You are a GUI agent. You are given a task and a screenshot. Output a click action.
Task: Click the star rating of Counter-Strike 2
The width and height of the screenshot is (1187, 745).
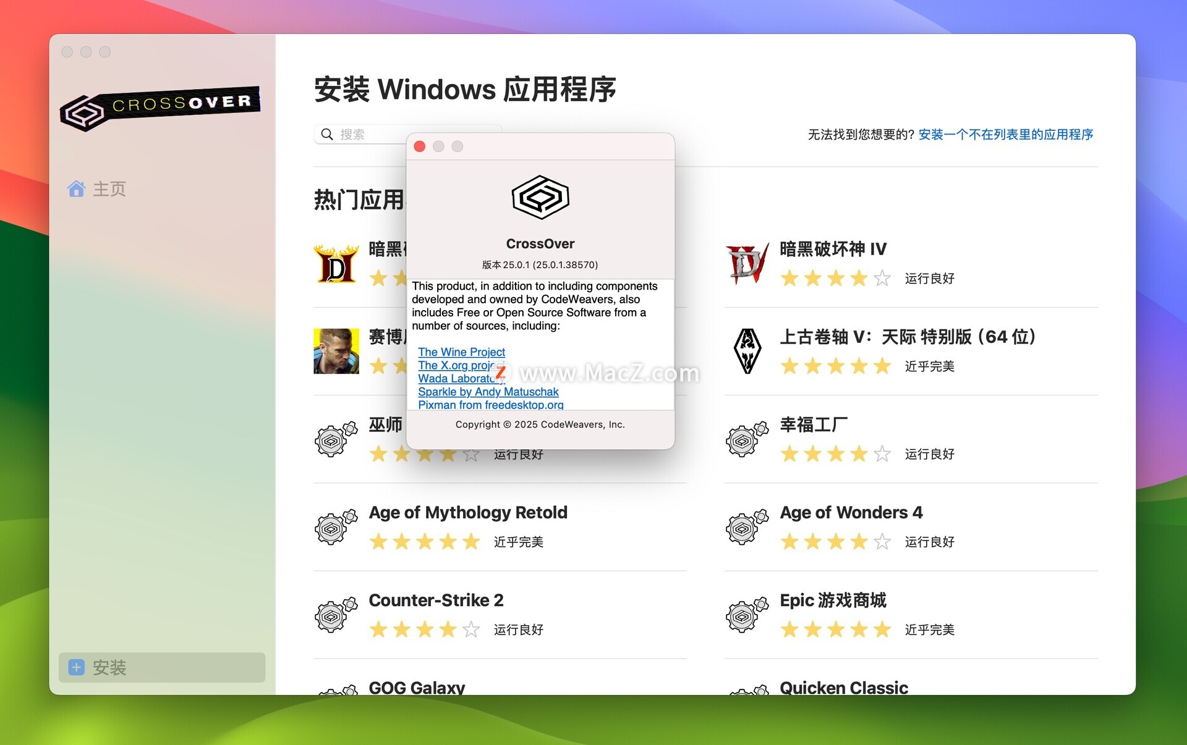(424, 629)
